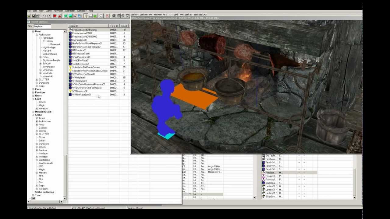Expand the Flora category
Screen dimensions: 390x219
33,89
